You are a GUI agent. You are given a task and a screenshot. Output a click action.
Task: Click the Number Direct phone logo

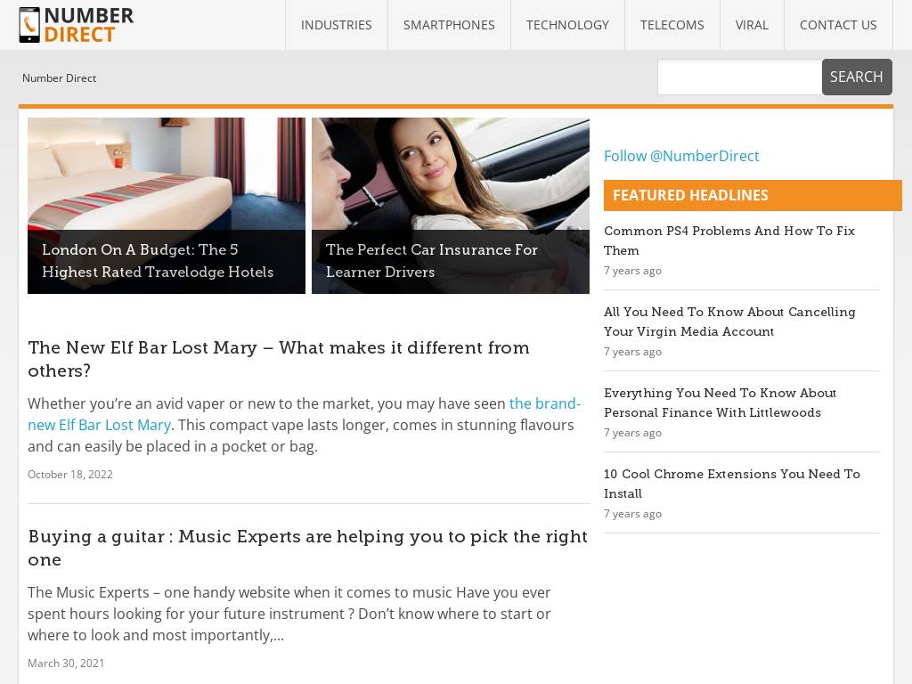click(x=77, y=25)
